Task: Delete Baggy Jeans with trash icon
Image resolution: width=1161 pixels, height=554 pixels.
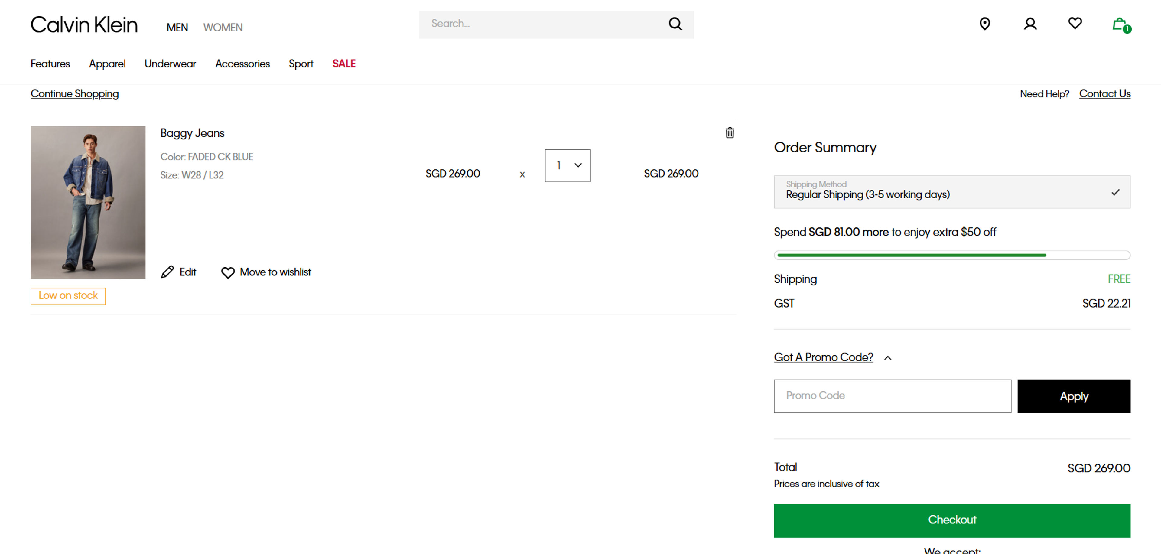Action: (x=730, y=132)
